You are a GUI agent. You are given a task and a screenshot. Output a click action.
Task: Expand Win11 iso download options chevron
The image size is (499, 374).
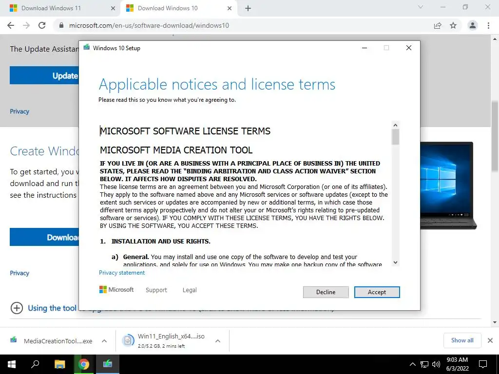(x=218, y=341)
